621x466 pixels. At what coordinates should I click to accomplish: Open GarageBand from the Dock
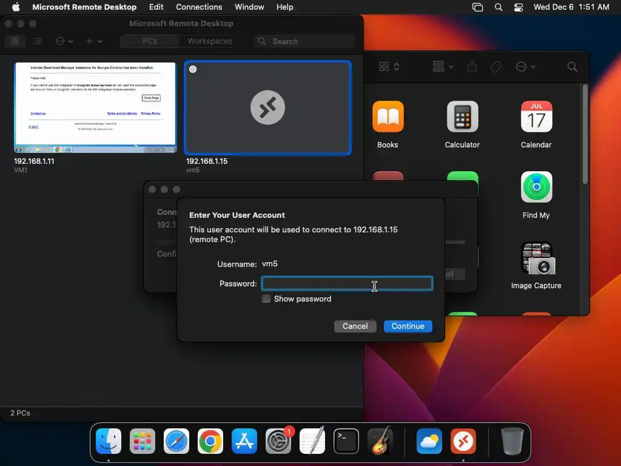coord(380,441)
